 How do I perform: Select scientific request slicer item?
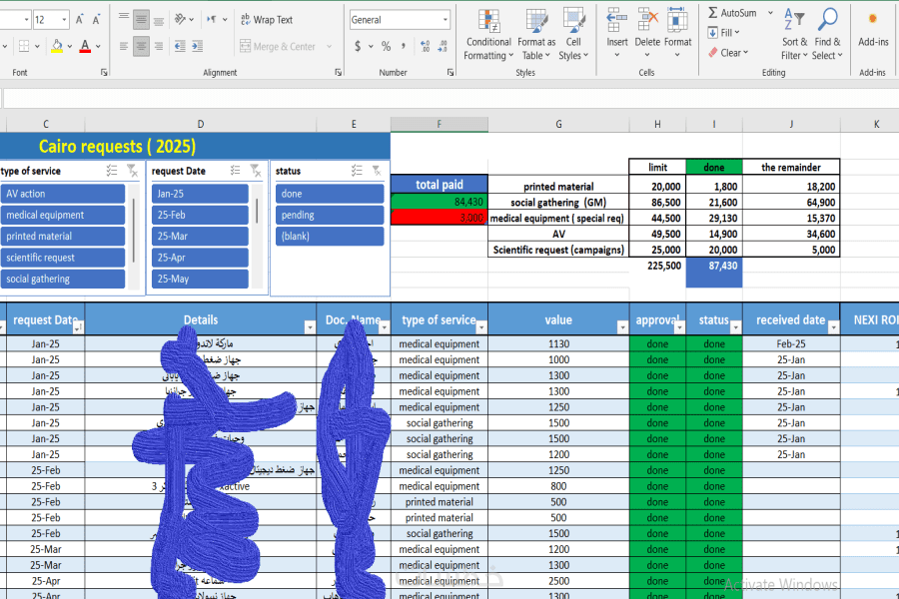63,258
